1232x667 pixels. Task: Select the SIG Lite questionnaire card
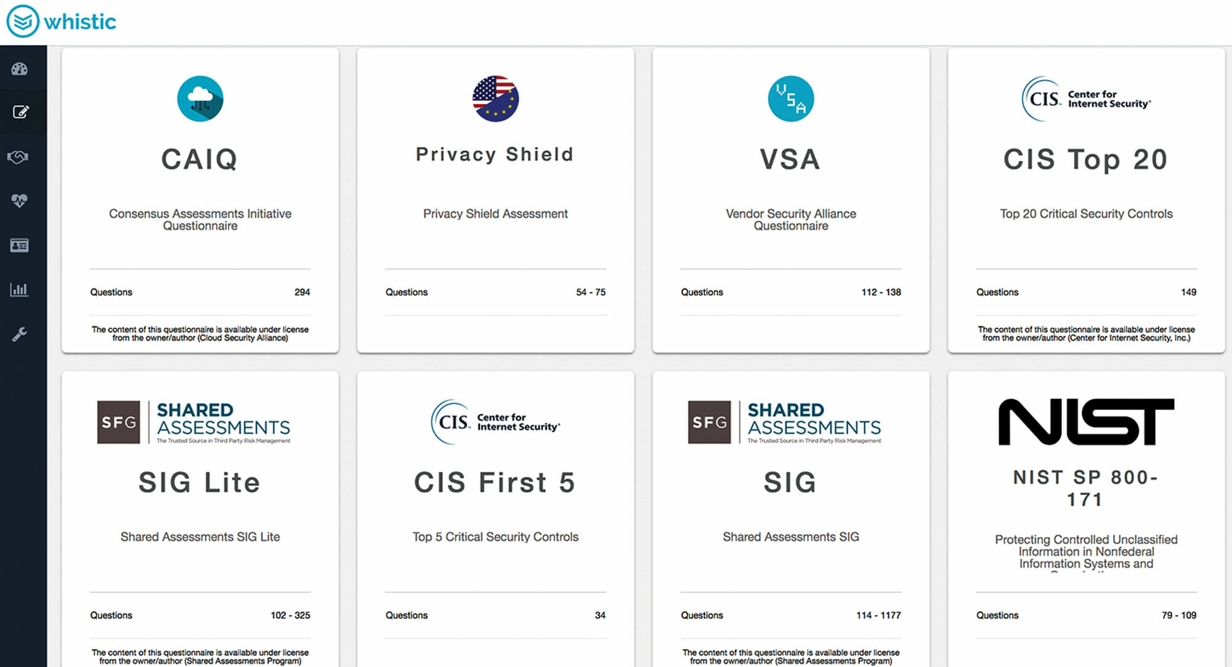click(200, 517)
